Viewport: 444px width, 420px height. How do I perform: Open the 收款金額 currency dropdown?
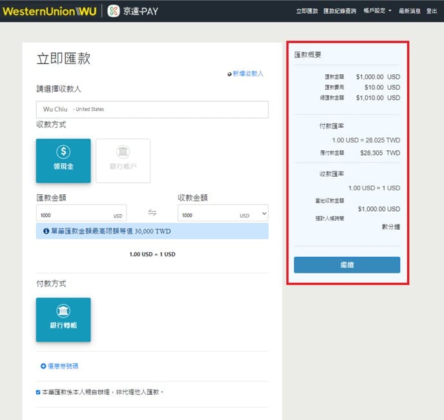[263, 214]
